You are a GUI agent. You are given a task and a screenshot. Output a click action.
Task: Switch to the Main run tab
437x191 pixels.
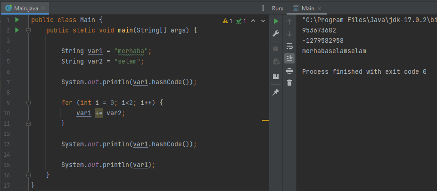click(x=304, y=8)
